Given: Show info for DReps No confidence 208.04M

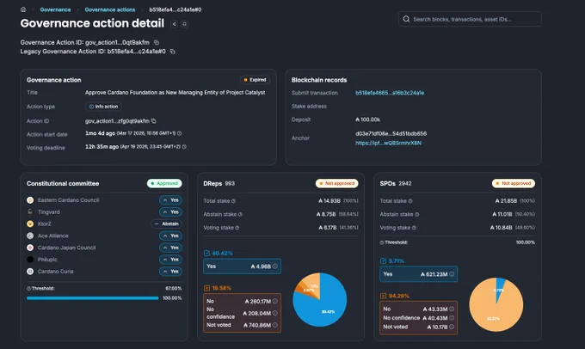Looking at the screenshot, I should click(x=275, y=313).
